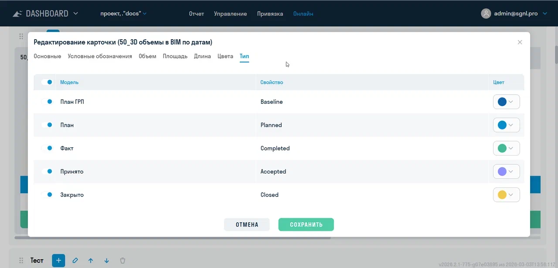Click the trash delete icon beside Тест

[x=122, y=261]
